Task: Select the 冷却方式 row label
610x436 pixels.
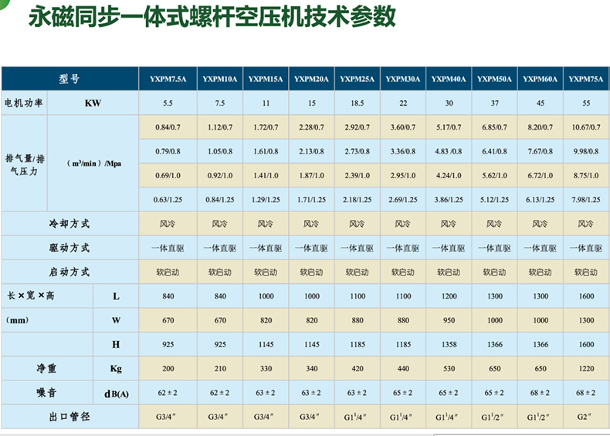Action: 69,224
